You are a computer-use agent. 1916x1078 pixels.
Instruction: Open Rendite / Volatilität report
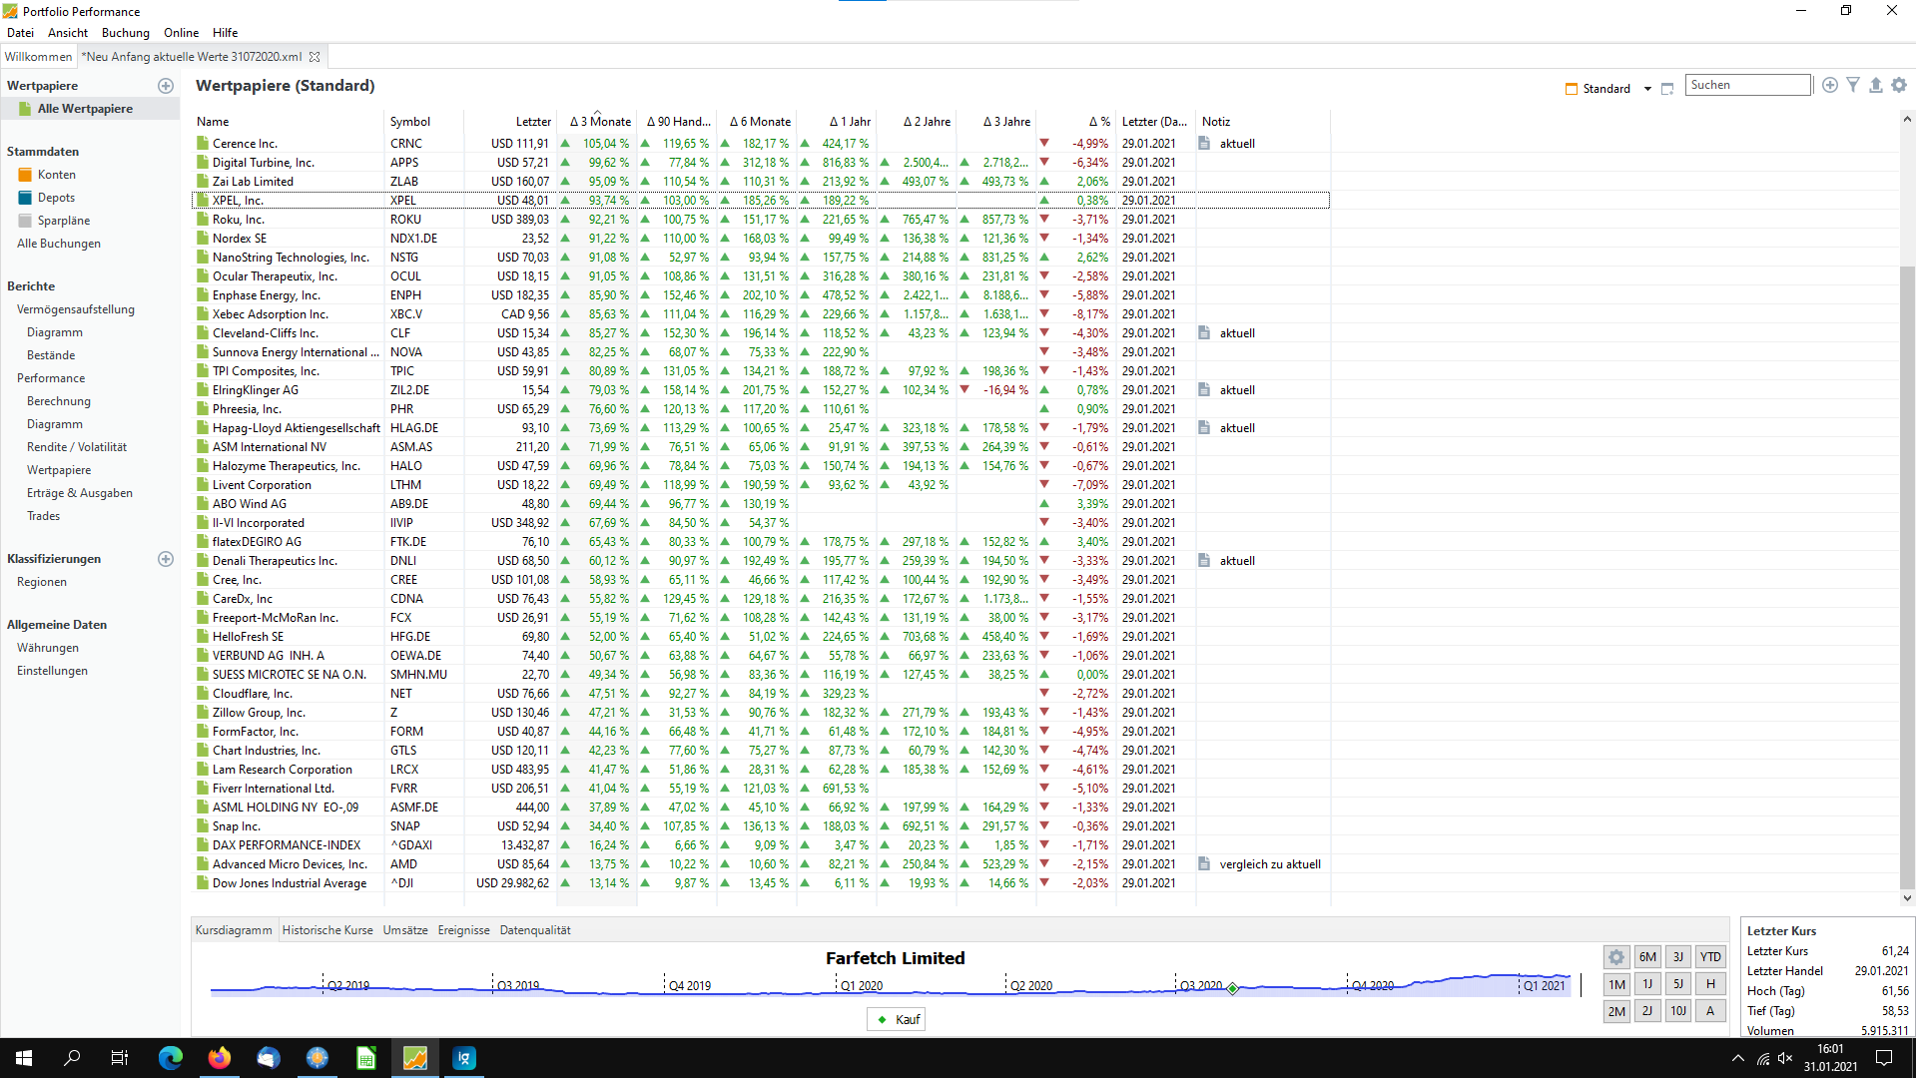(x=77, y=447)
